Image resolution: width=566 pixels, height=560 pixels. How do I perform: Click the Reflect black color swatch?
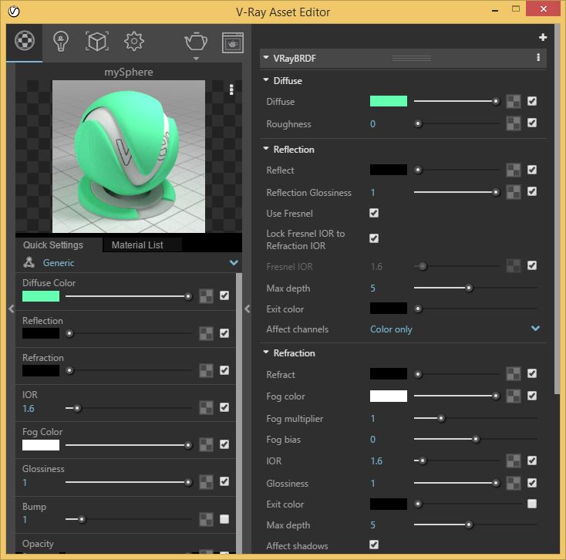(389, 170)
